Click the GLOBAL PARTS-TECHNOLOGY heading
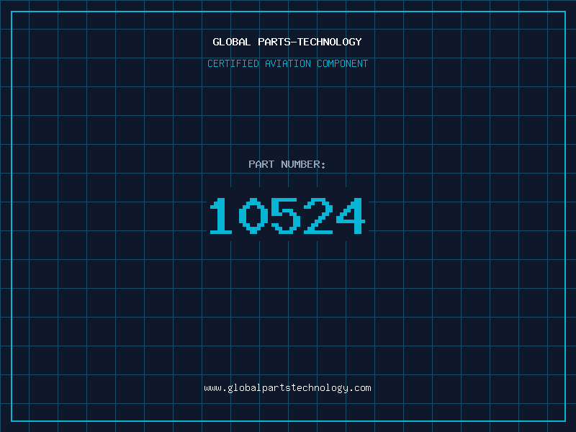Viewport: 576px width, 432px height. coord(287,42)
